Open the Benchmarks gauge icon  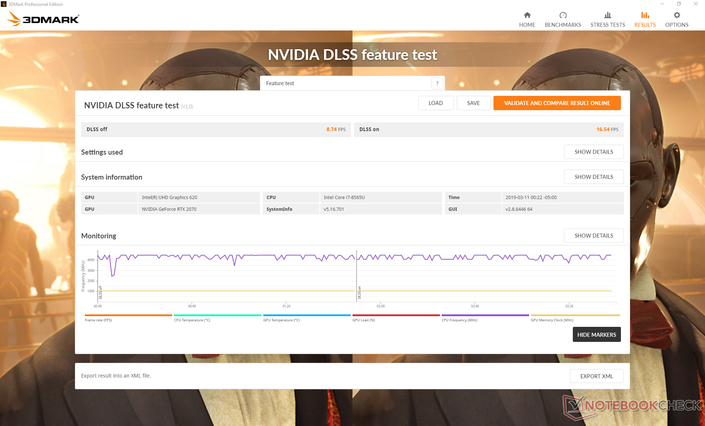(x=563, y=15)
